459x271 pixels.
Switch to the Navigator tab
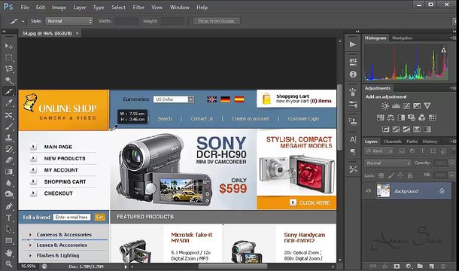click(x=402, y=38)
